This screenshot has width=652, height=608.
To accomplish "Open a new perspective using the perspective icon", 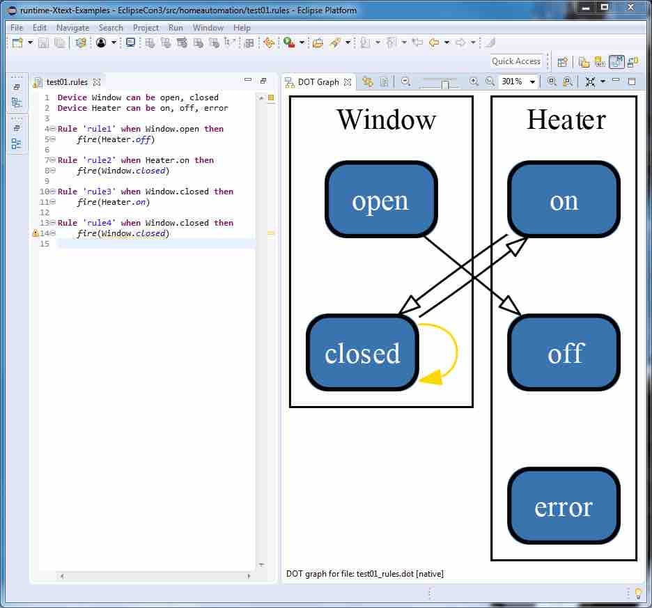I will (562, 61).
